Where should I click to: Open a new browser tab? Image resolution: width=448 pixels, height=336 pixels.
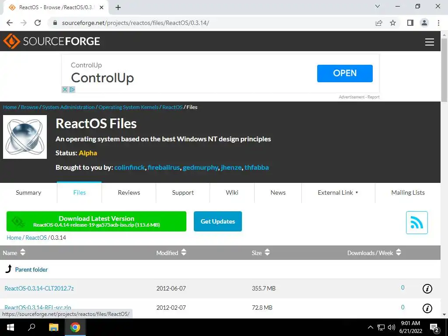(118, 7)
